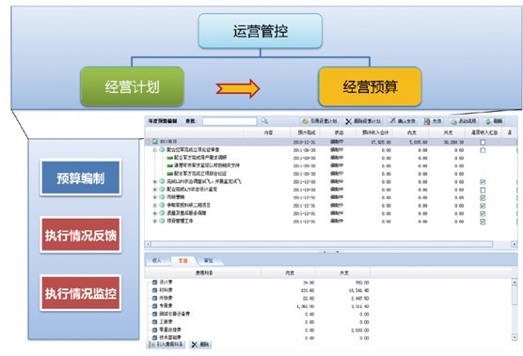Click the 引入费用科目 icon at bottom left
Image resolution: width=523 pixels, height=356 pixels.
152,345
